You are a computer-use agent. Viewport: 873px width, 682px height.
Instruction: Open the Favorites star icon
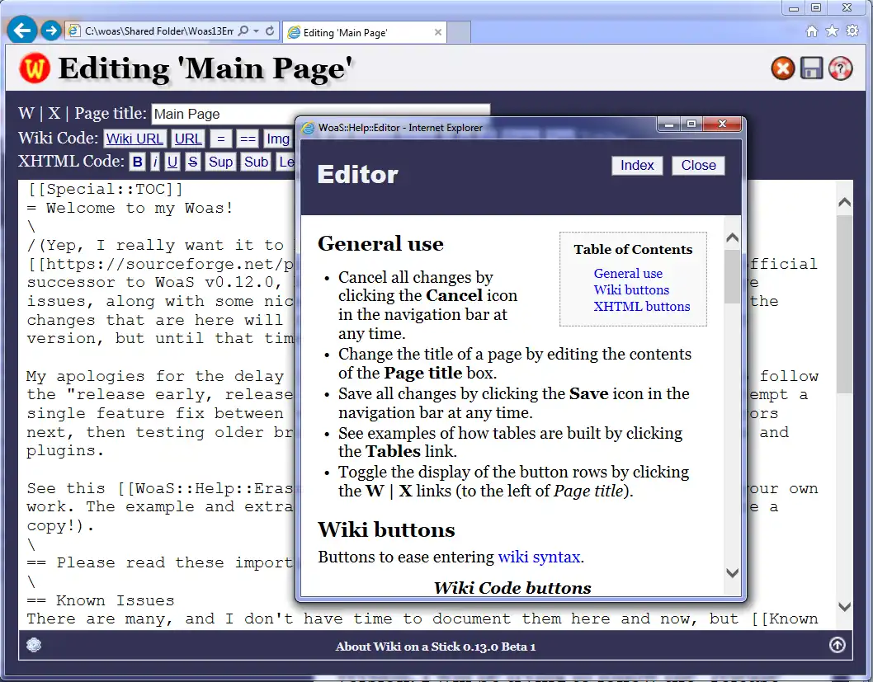pyautogui.click(x=832, y=31)
